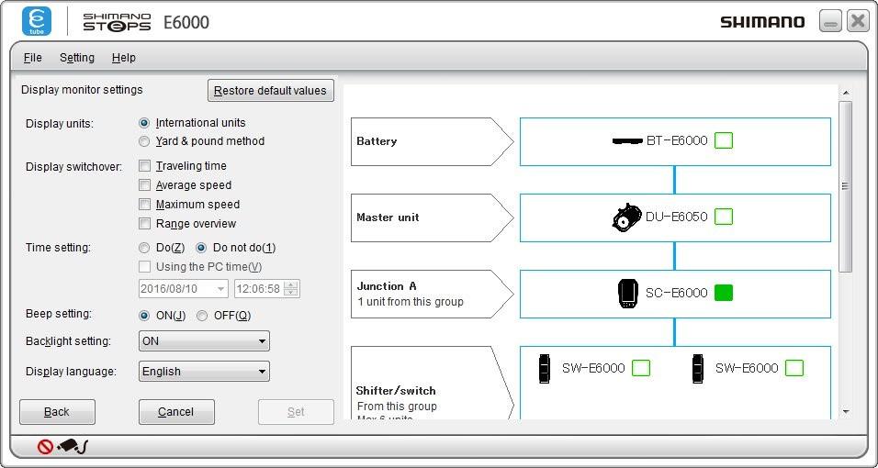Enable the Maximum speed checkbox
Image resolution: width=878 pixels, height=468 pixels.
click(144, 205)
